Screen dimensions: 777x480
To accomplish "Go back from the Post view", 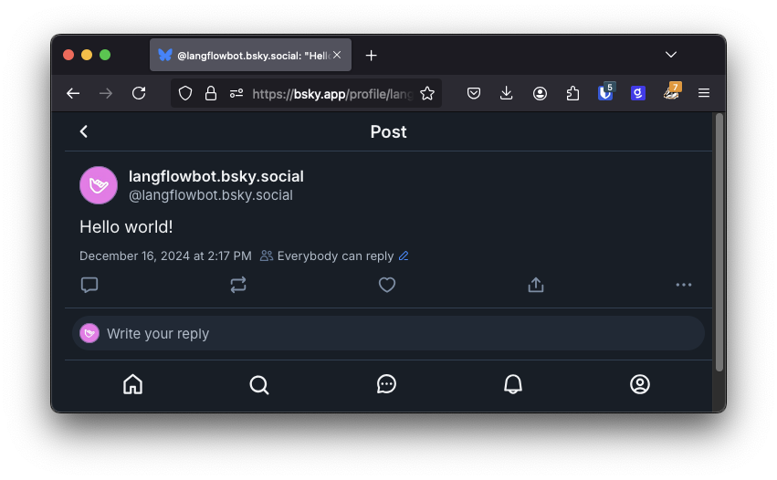I will [x=84, y=131].
